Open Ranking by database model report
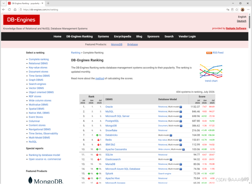Image resolution: width=252 pixels, height=184 pixels. coord(44,155)
